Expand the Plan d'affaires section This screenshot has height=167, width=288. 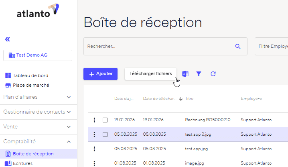(69, 97)
